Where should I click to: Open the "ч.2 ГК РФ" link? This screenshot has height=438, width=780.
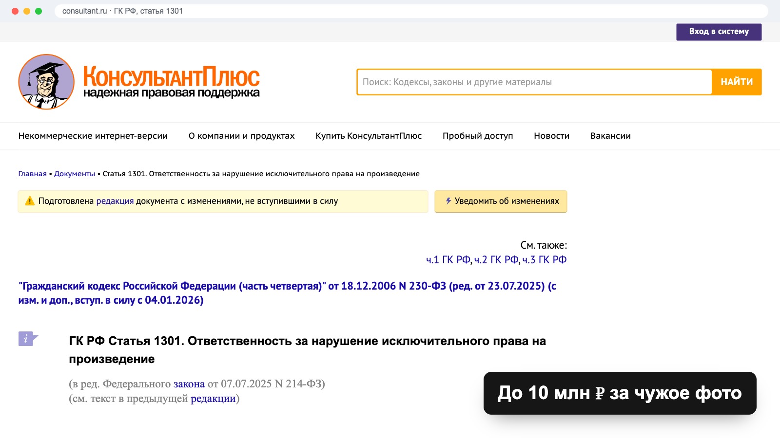496,260
